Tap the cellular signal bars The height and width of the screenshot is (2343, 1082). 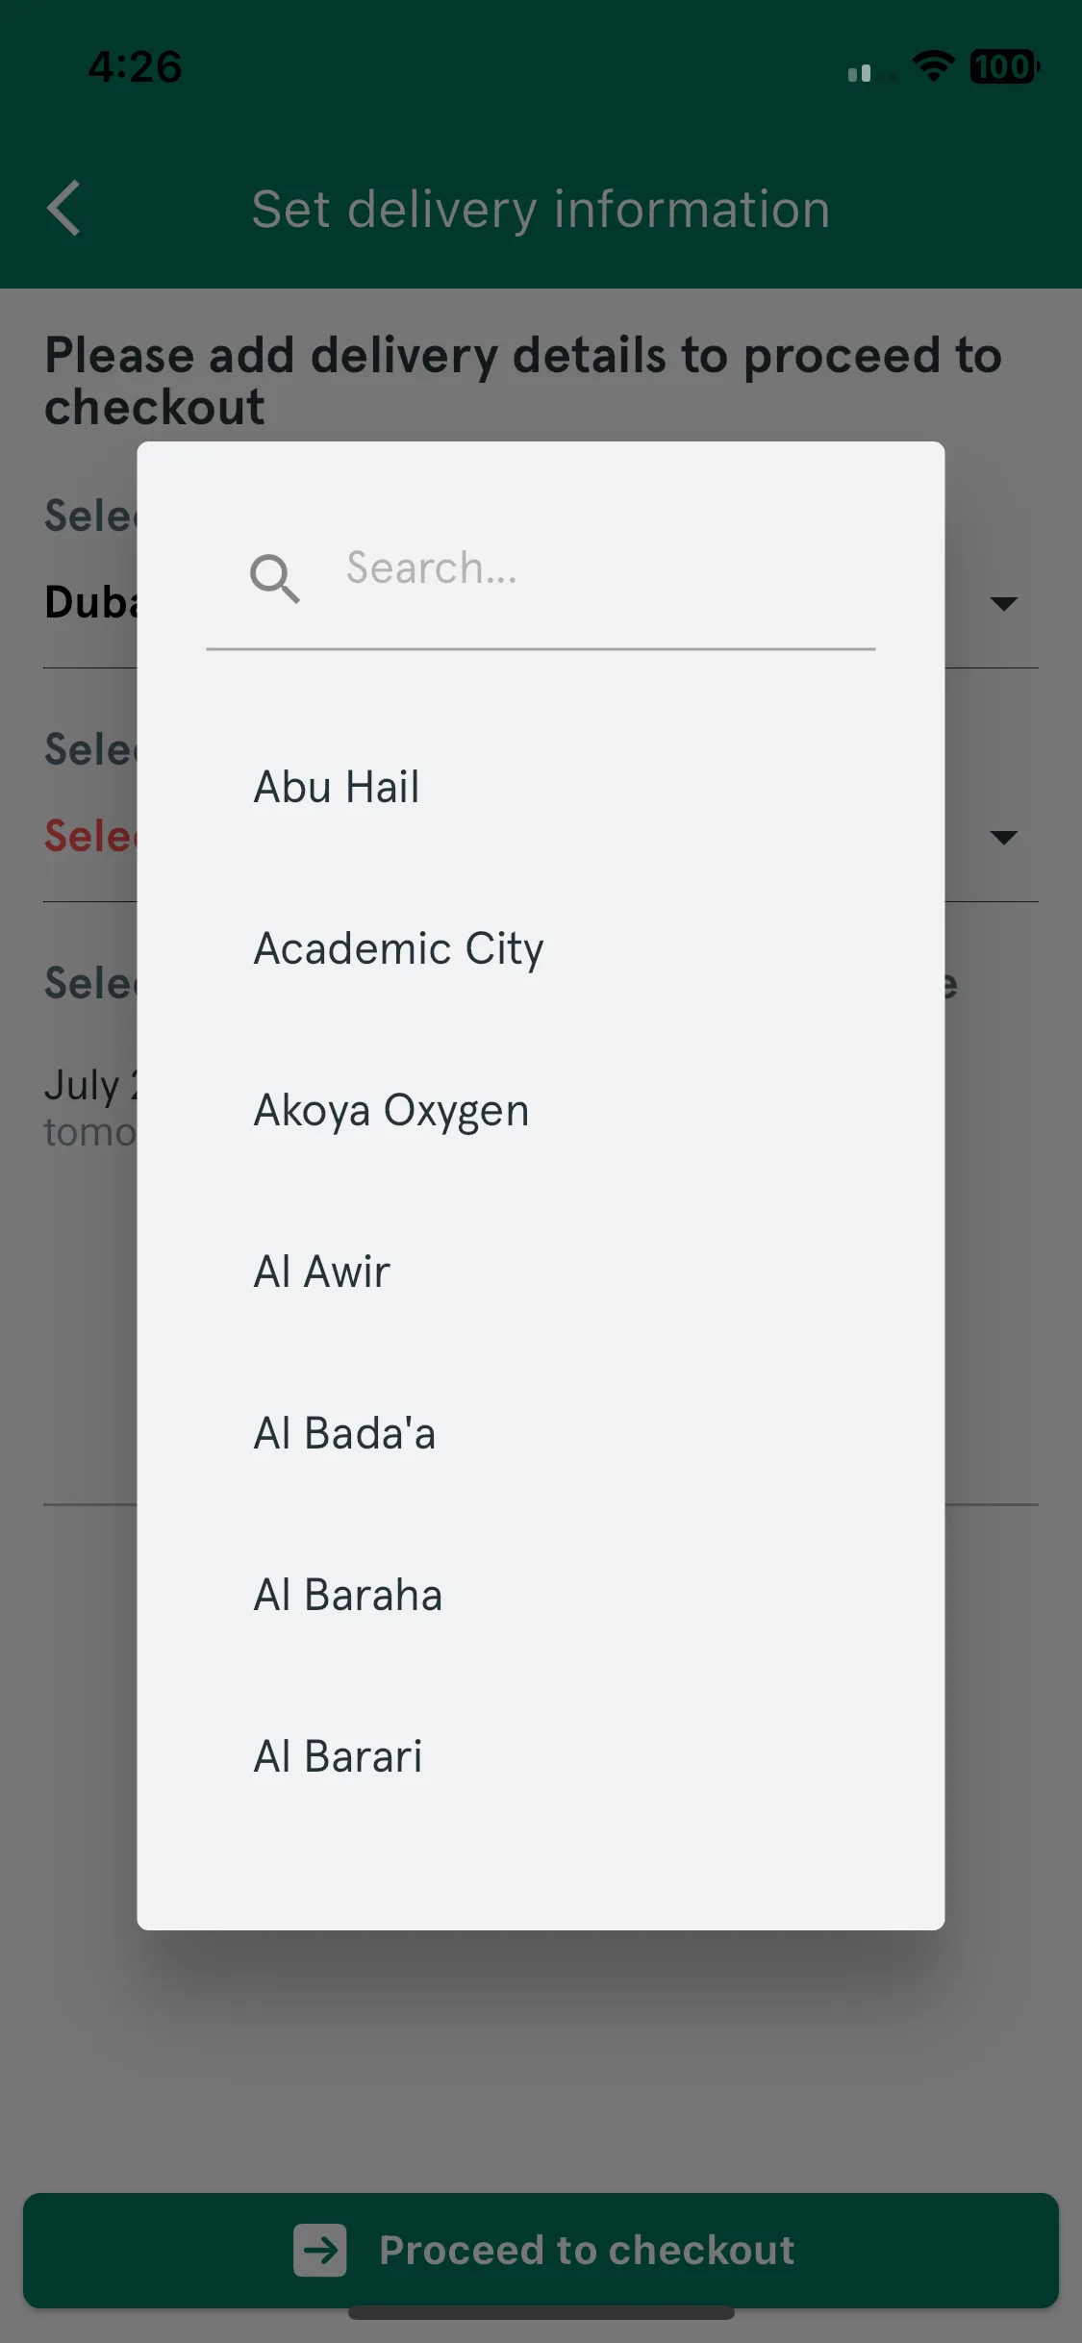(873, 72)
